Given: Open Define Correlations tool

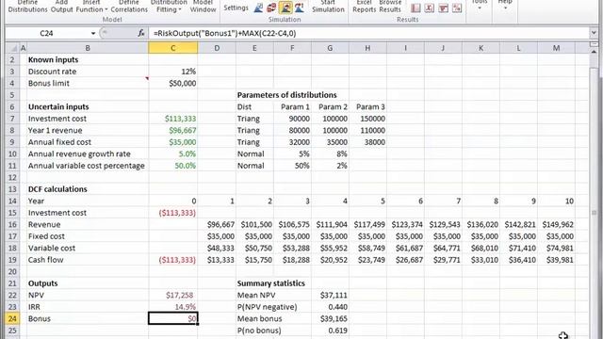Looking at the screenshot, I should coord(129,7).
